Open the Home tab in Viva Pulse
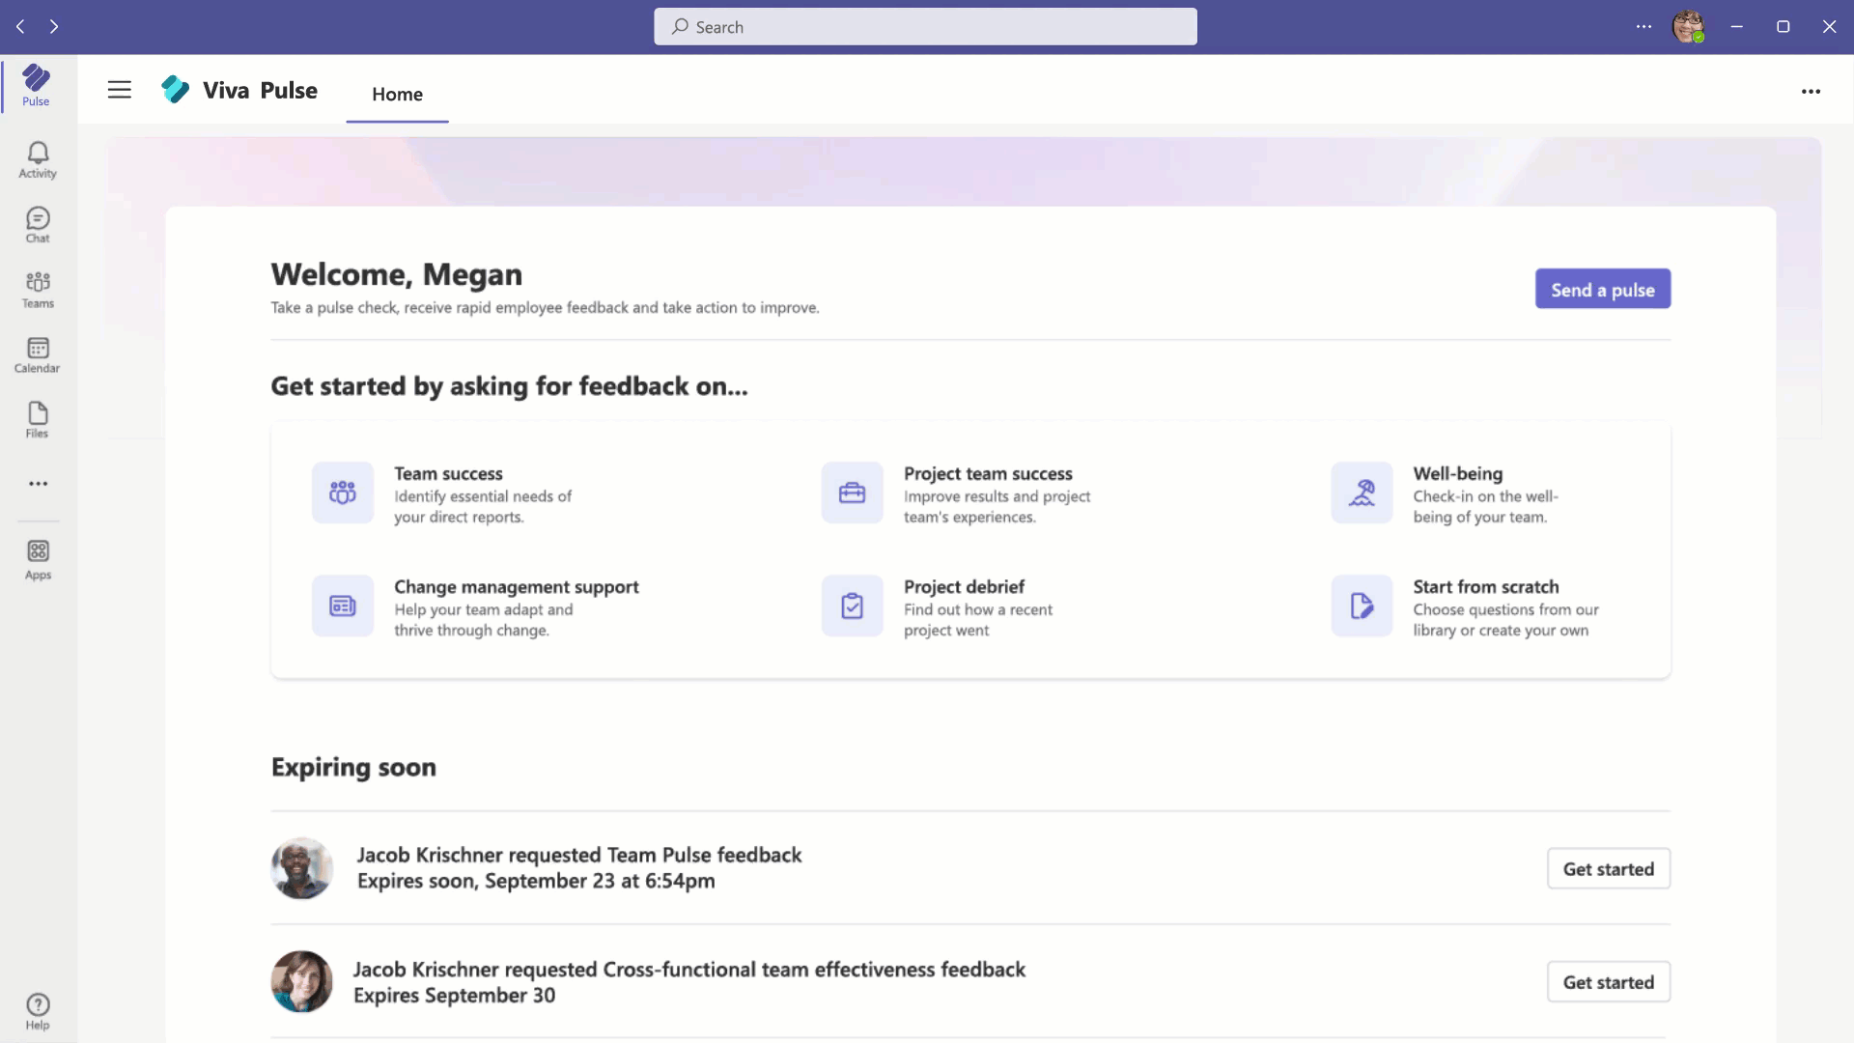1854x1043 pixels. tap(397, 93)
